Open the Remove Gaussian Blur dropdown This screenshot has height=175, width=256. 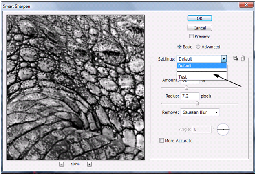pos(200,112)
